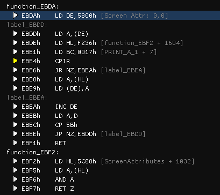Click the arrow marker next to EBF1h RET

pos(16,143)
